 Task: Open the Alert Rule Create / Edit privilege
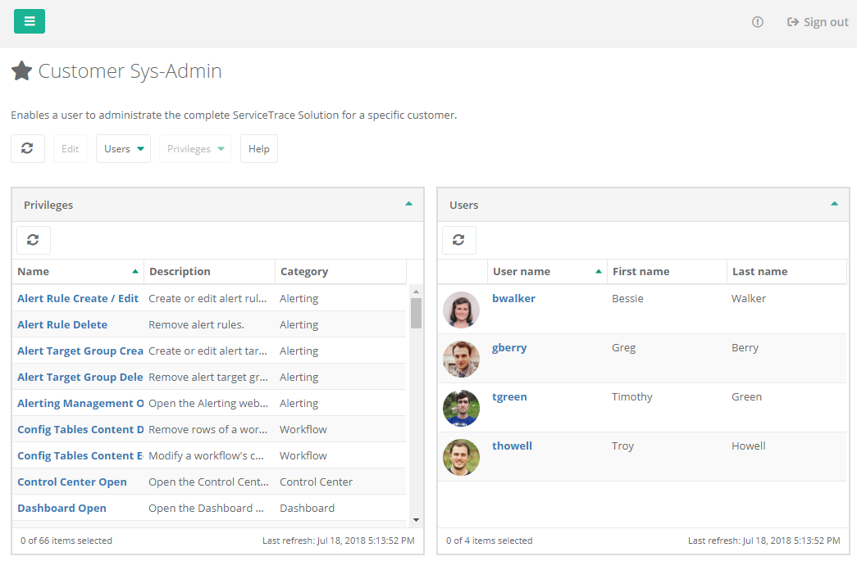[78, 298]
